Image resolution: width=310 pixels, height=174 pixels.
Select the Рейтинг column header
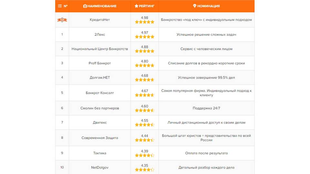145,6
